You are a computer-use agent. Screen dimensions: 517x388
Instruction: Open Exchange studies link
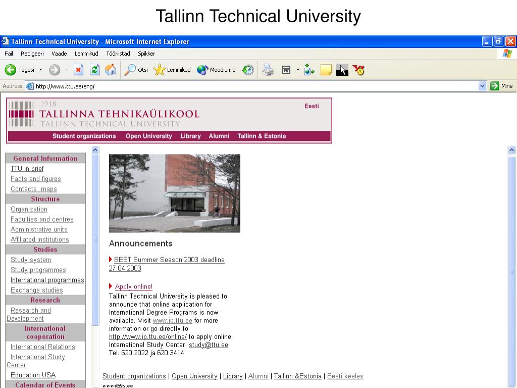click(36, 290)
